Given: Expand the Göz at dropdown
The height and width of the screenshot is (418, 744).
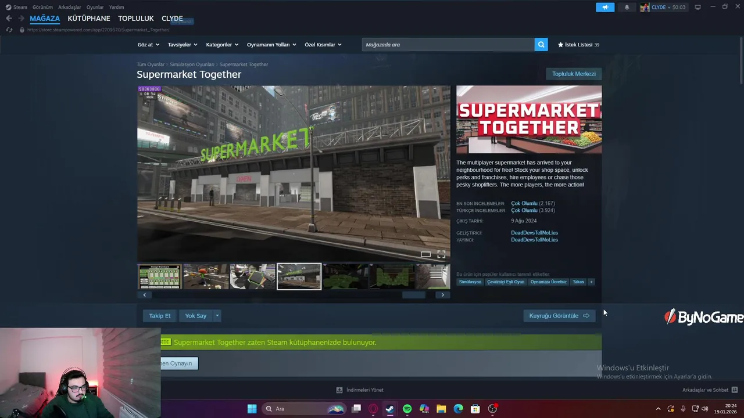Looking at the screenshot, I should pyautogui.click(x=148, y=45).
